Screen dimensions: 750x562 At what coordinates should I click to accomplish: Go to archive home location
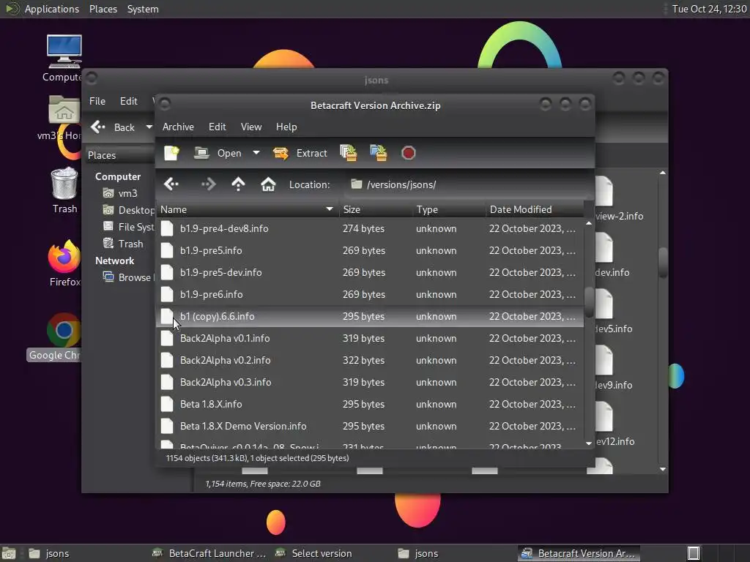click(268, 184)
